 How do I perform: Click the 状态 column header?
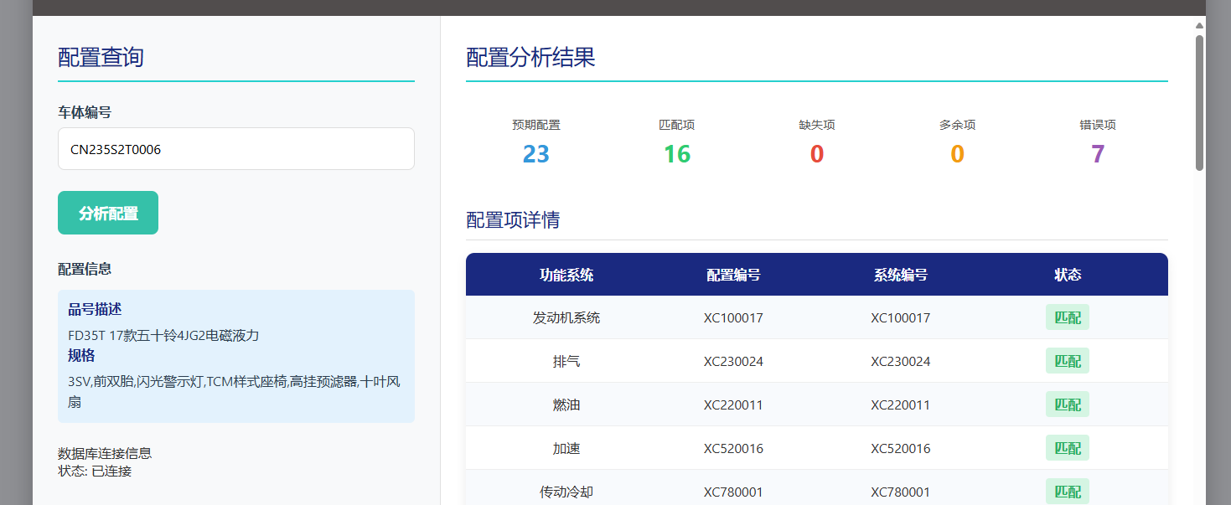pyautogui.click(x=1067, y=275)
